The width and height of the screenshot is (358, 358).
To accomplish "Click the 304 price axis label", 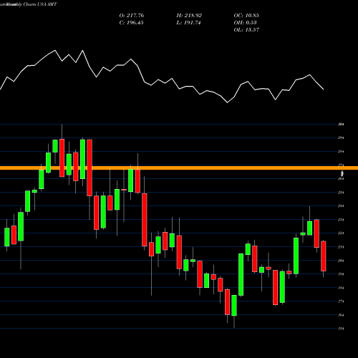I will tap(341, 124).
